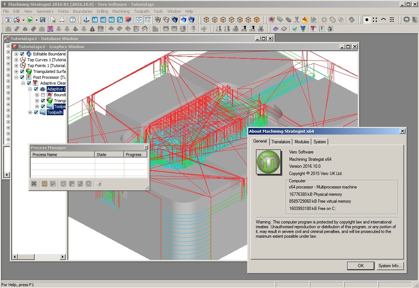
Task: Toggle bottom Toolpath folder checkbox
Action: click(x=36, y=113)
